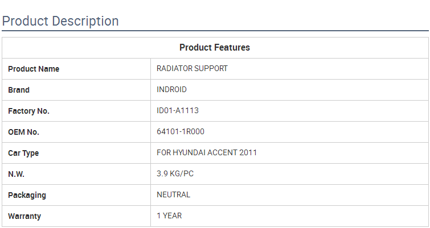Click the RADIATOR SUPPORT value
Image resolution: width=430 pixels, height=228 pixels.
tap(192, 68)
